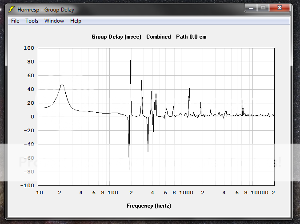Image resolution: width=300 pixels, height=224 pixels.
Task: Click the 'Path 0.0 cm' label
Action: coord(191,37)
